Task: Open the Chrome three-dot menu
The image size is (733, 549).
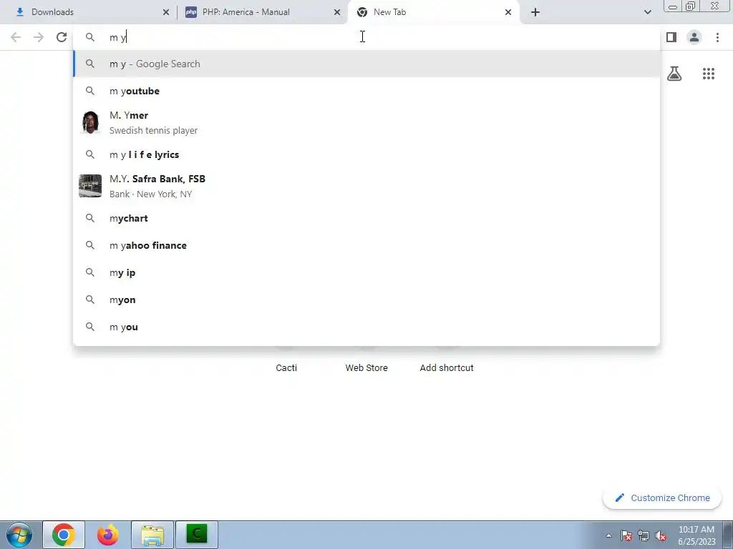Action: tap(717, 37)
